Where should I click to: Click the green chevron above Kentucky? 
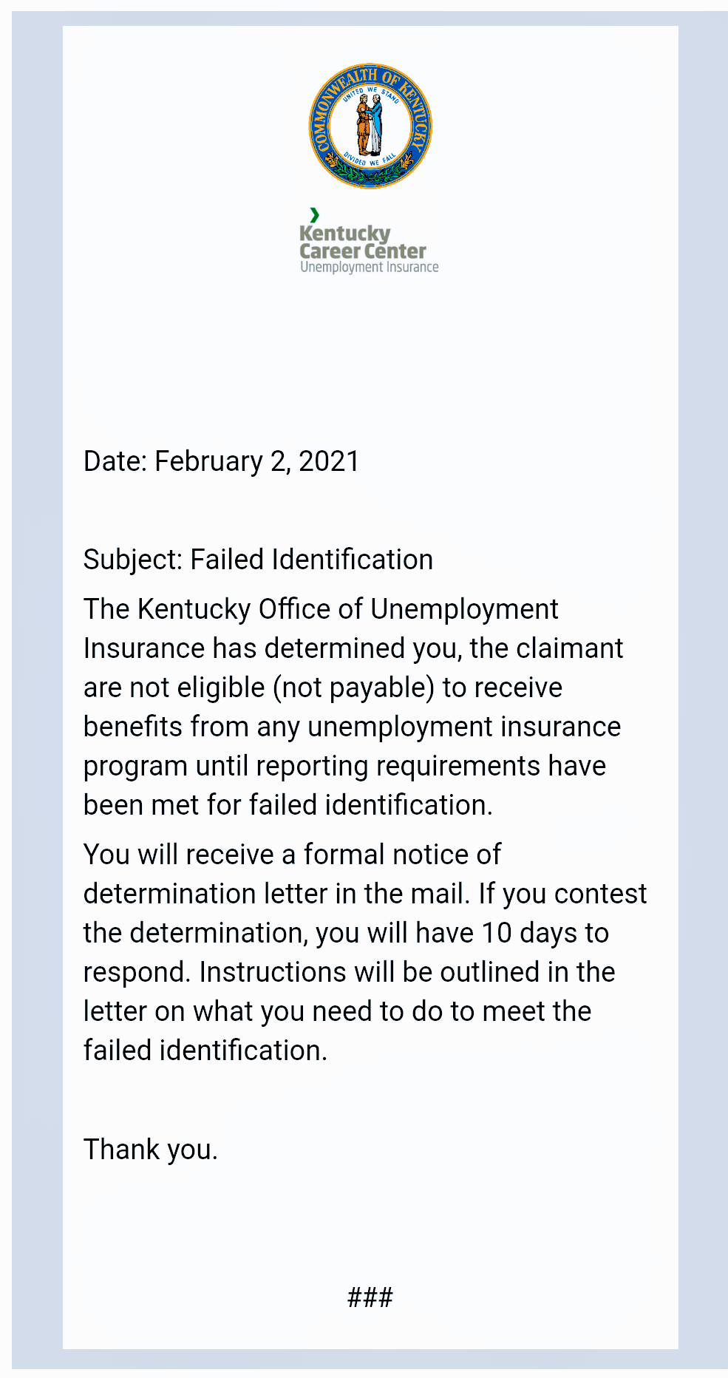coord(315,215)
